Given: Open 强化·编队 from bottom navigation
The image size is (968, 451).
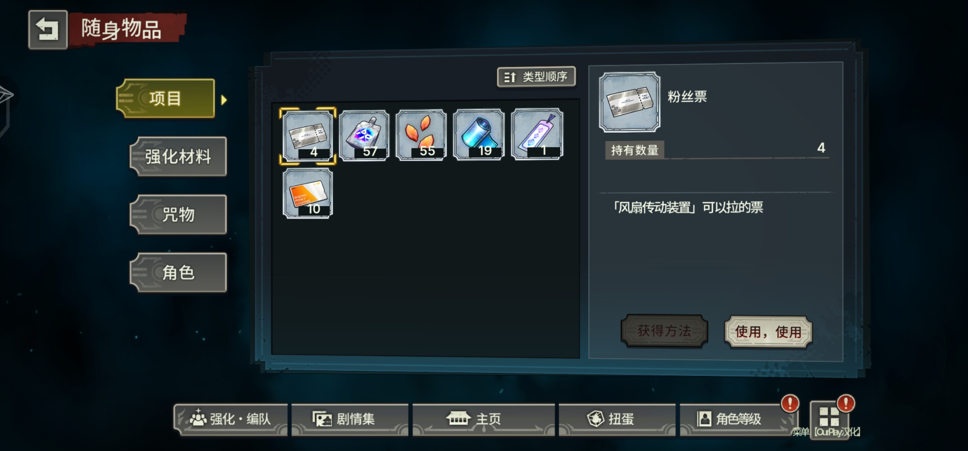Looking at the screenshot, I should point(231,419).
